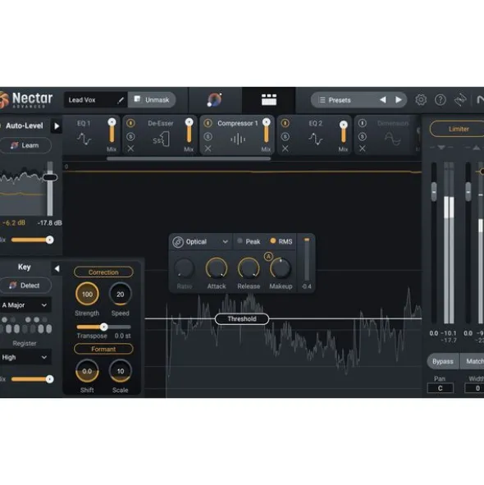
Task: Remove the Dimension module with X
Action: pyautogui.click(x=362, y=149)
